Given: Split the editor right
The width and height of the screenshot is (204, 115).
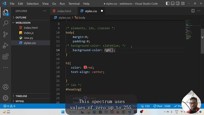Looking at the screenshot, I should tap(193, 11).
